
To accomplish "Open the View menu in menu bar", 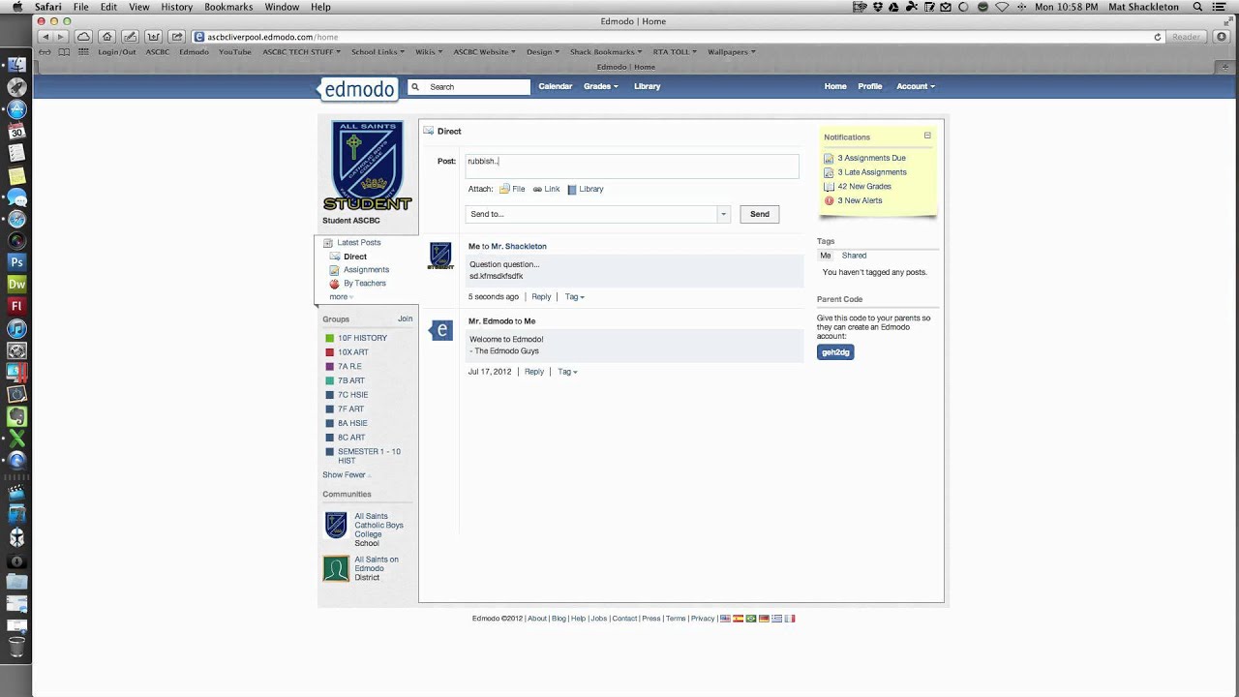I will pos(139,7).
